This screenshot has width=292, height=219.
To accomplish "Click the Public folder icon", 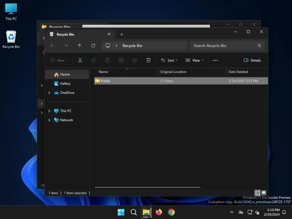I will (x=98, y=81).
